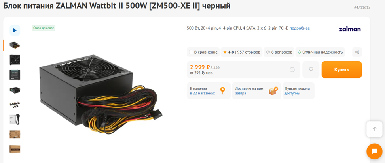Click the 'доступны' pickup points link

click(292, 93)
